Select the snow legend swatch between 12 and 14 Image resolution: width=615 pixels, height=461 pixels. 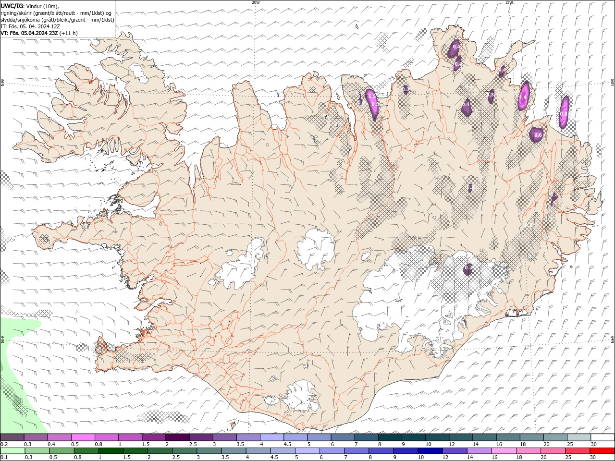(461, 437)
